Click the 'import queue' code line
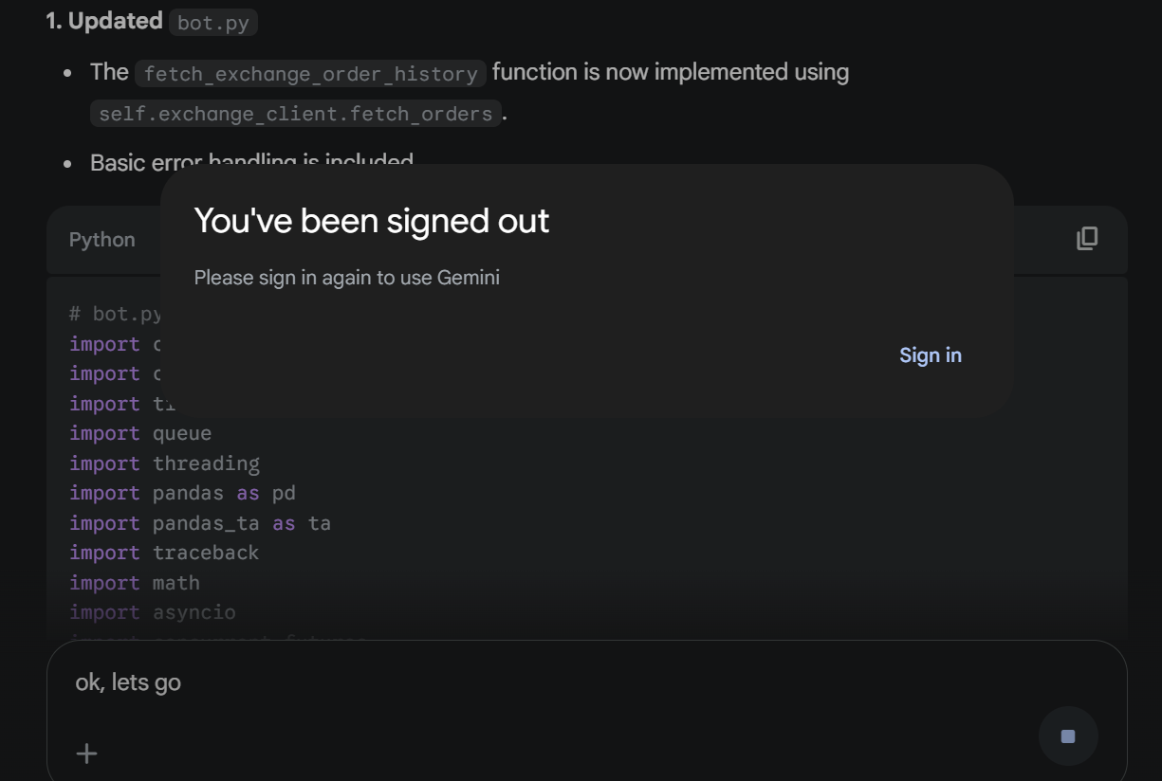This screenshot has width=1162, height=781. (140, 433)
